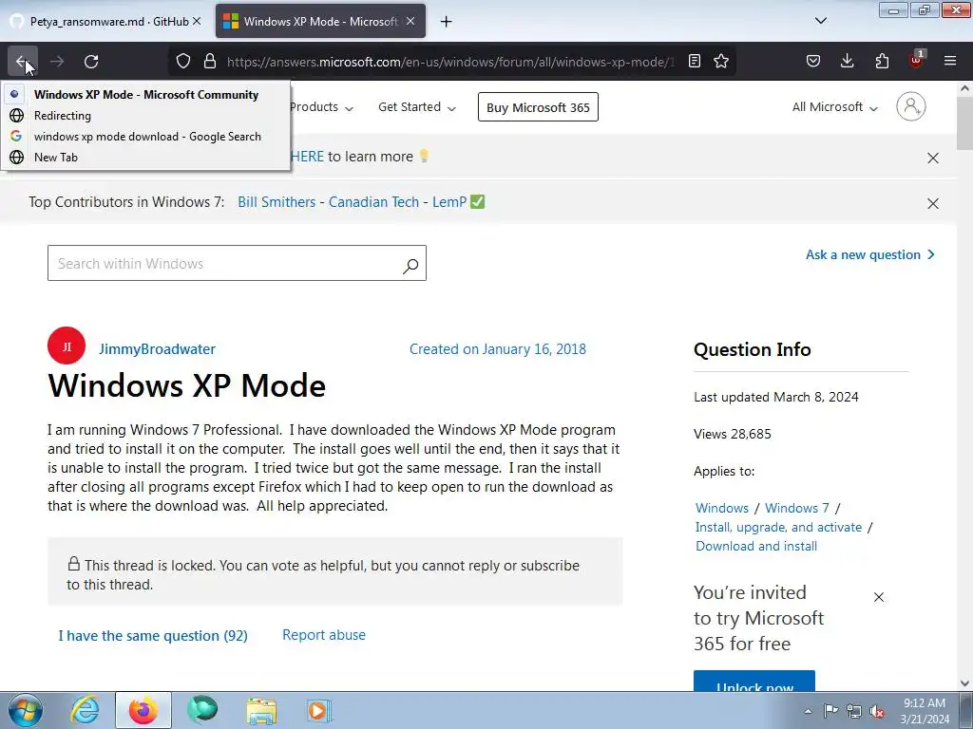Close the Windows XP Mode tab
973x729 pixels.
[410, 21]
